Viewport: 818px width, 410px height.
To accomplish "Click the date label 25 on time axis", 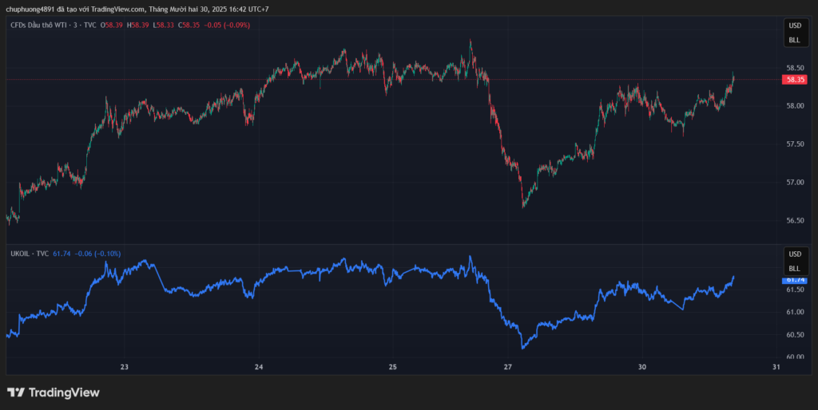I will point(393,367).
